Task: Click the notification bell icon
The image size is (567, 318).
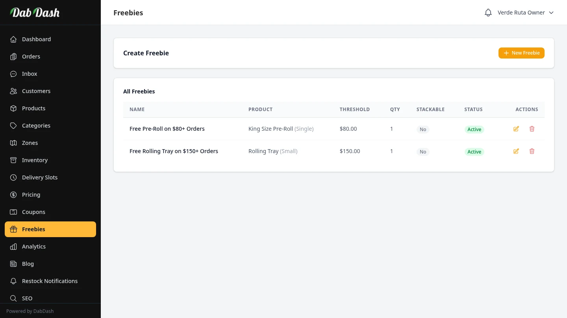Action: (488, 13)
